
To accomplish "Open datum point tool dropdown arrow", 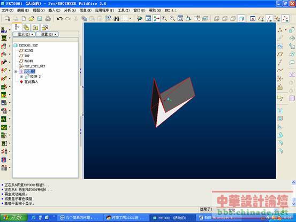I will click(x=285, y=30).
